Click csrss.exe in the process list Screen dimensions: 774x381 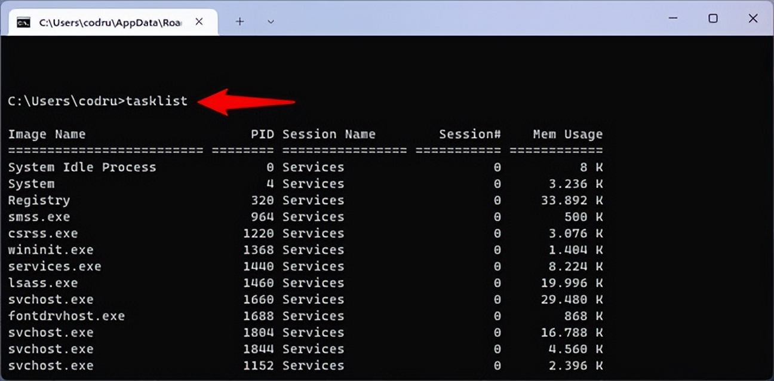(43, 233)
